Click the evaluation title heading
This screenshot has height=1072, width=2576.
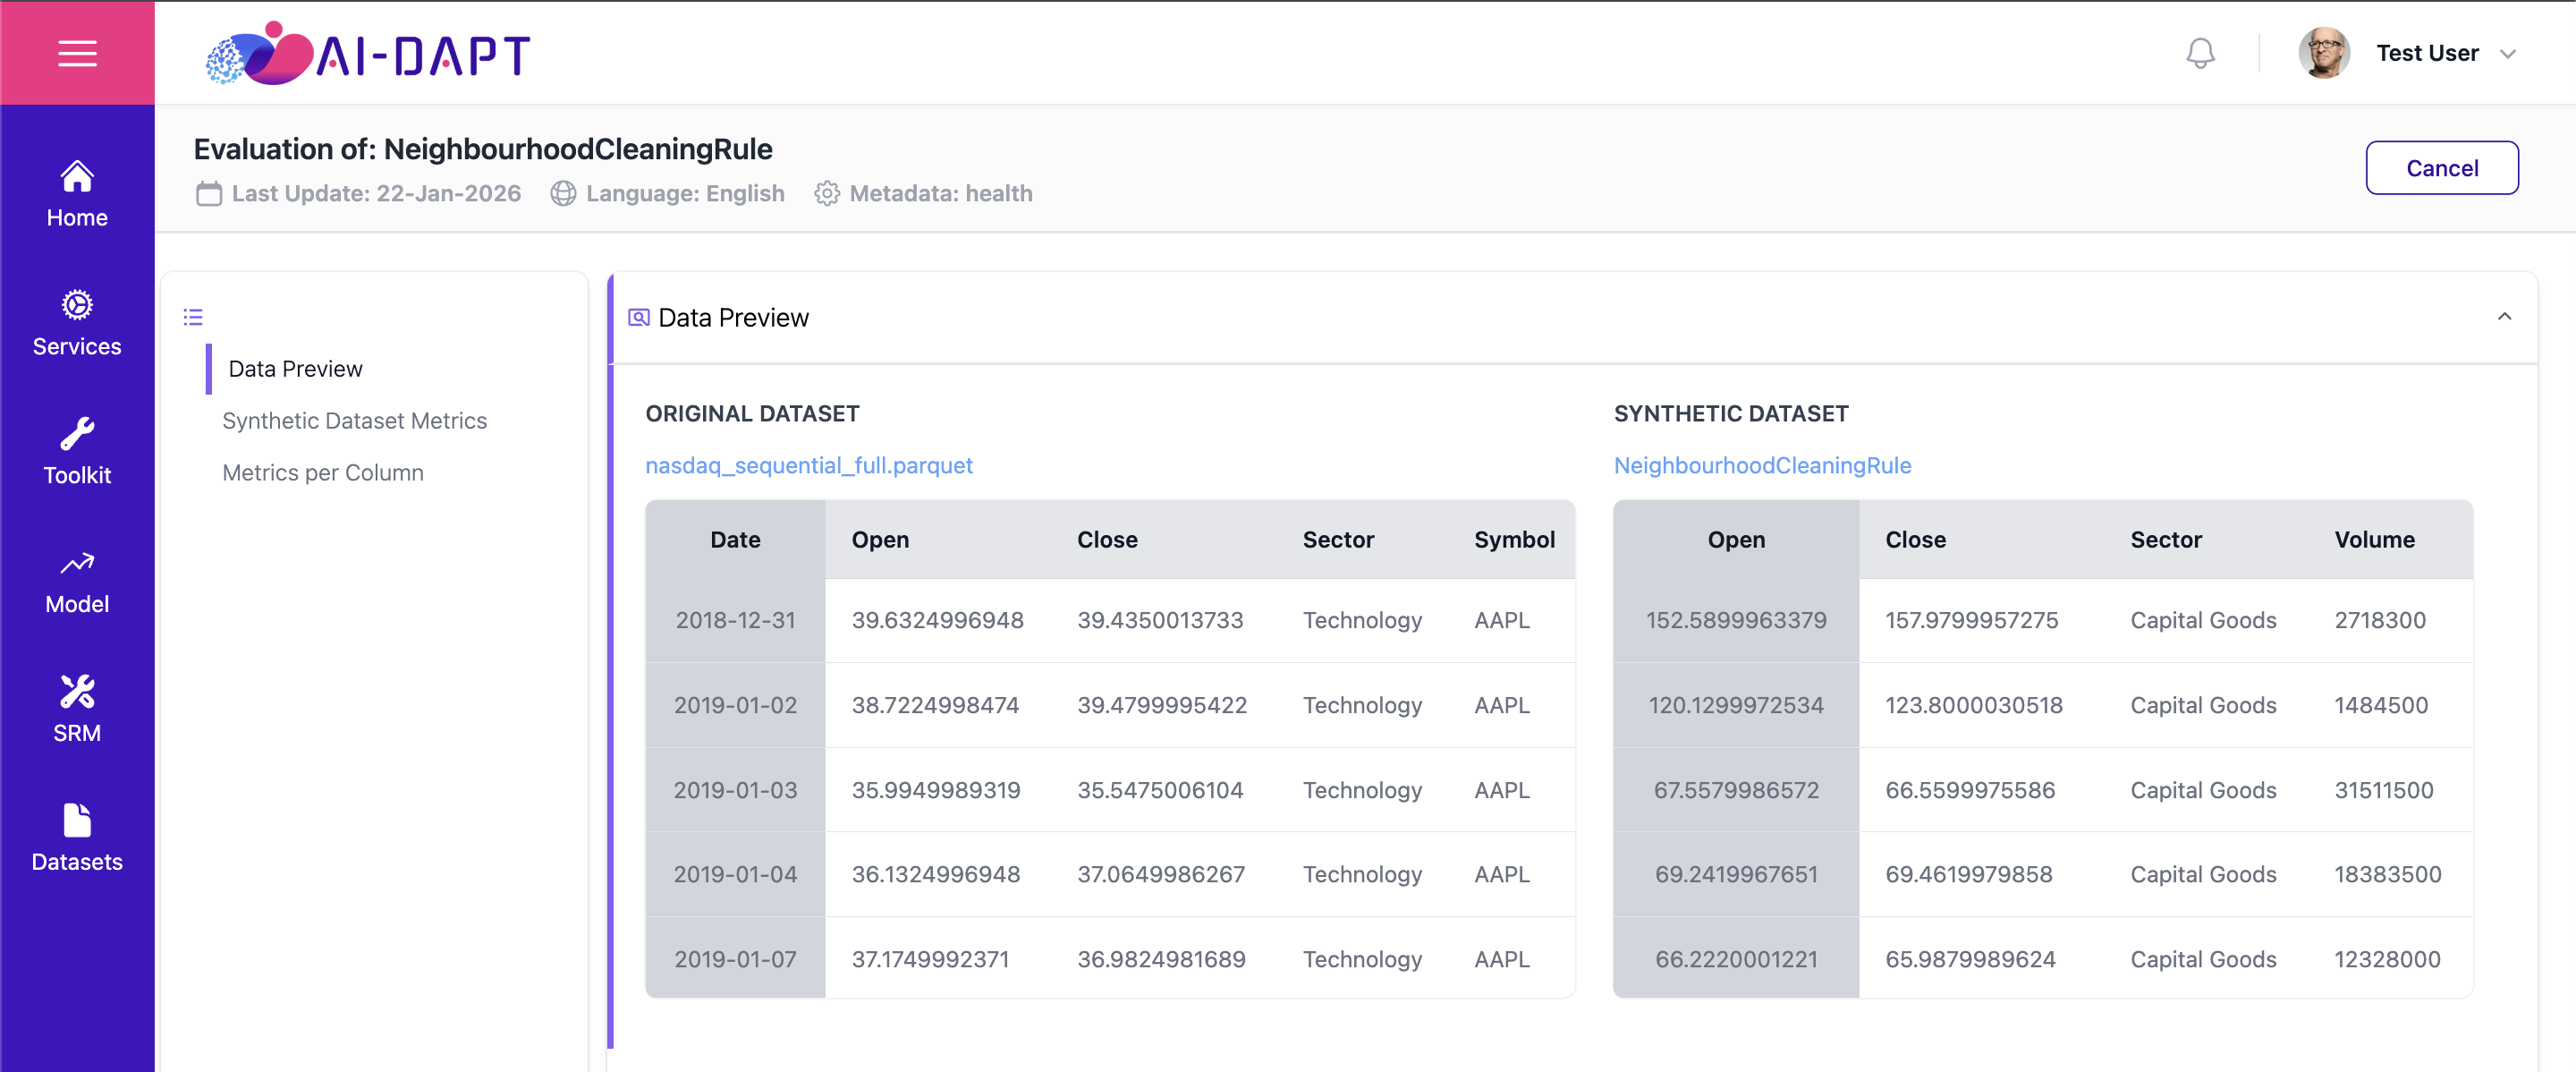click(482, 149)
